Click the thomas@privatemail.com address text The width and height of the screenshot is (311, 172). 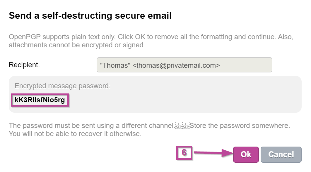tap(176, 65)
